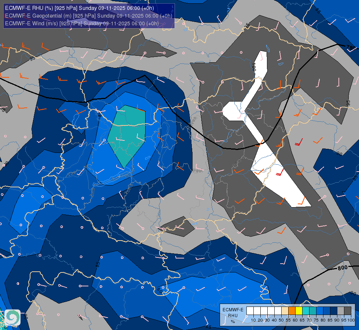Click the swirl logo icon
Screen dimensions: 359x330
click(x=12, y=317)
